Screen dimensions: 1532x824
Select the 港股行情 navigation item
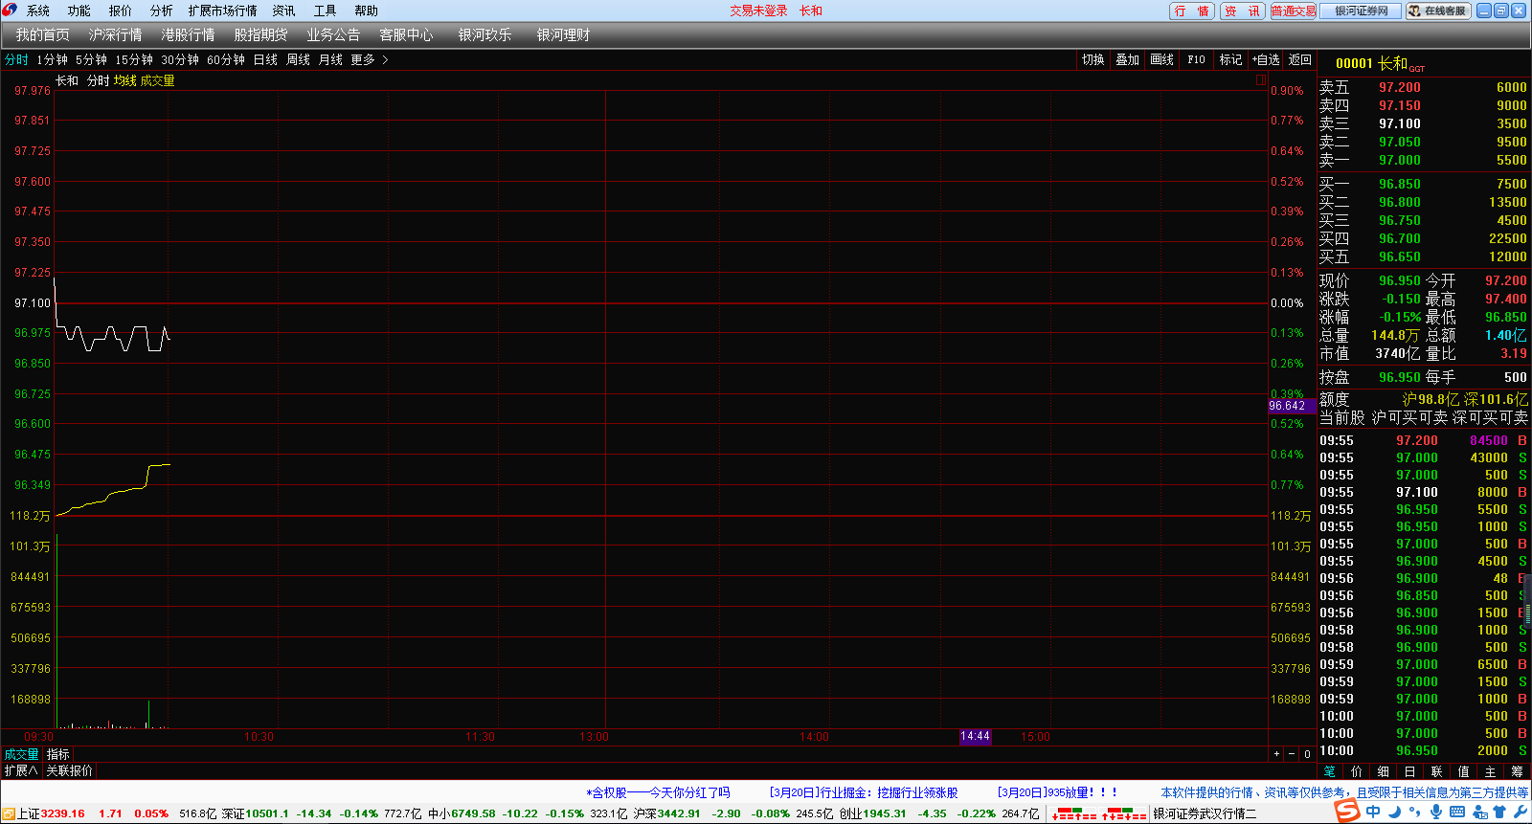coord(188,34)
